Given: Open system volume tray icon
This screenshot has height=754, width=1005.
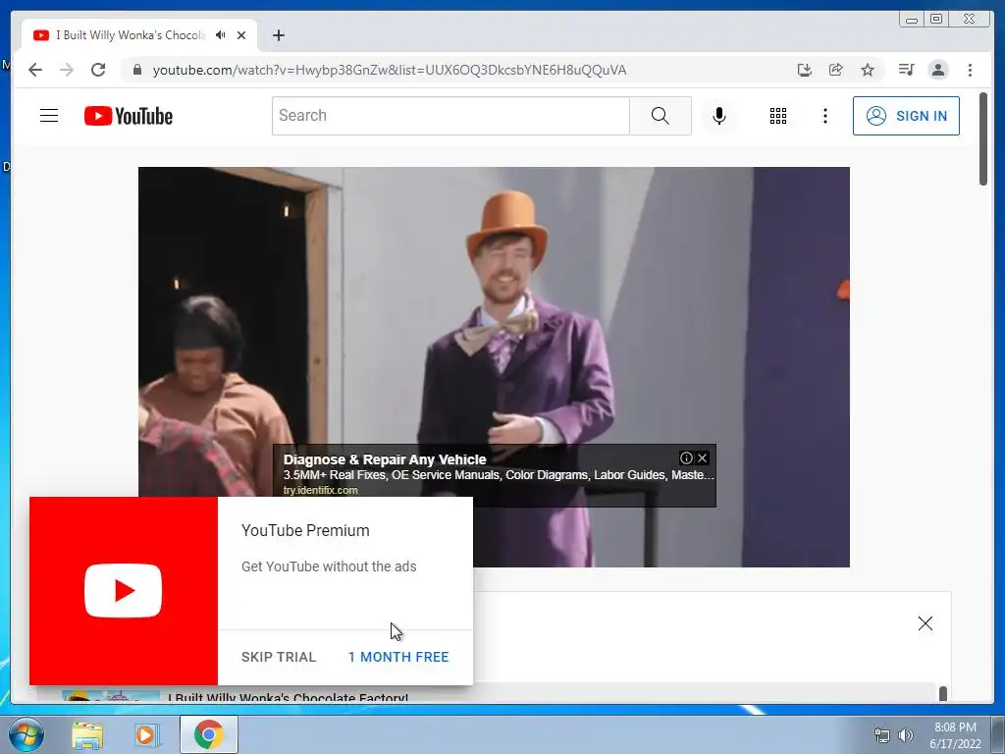Looking at the screenshot, I should [x=906, y=735].
